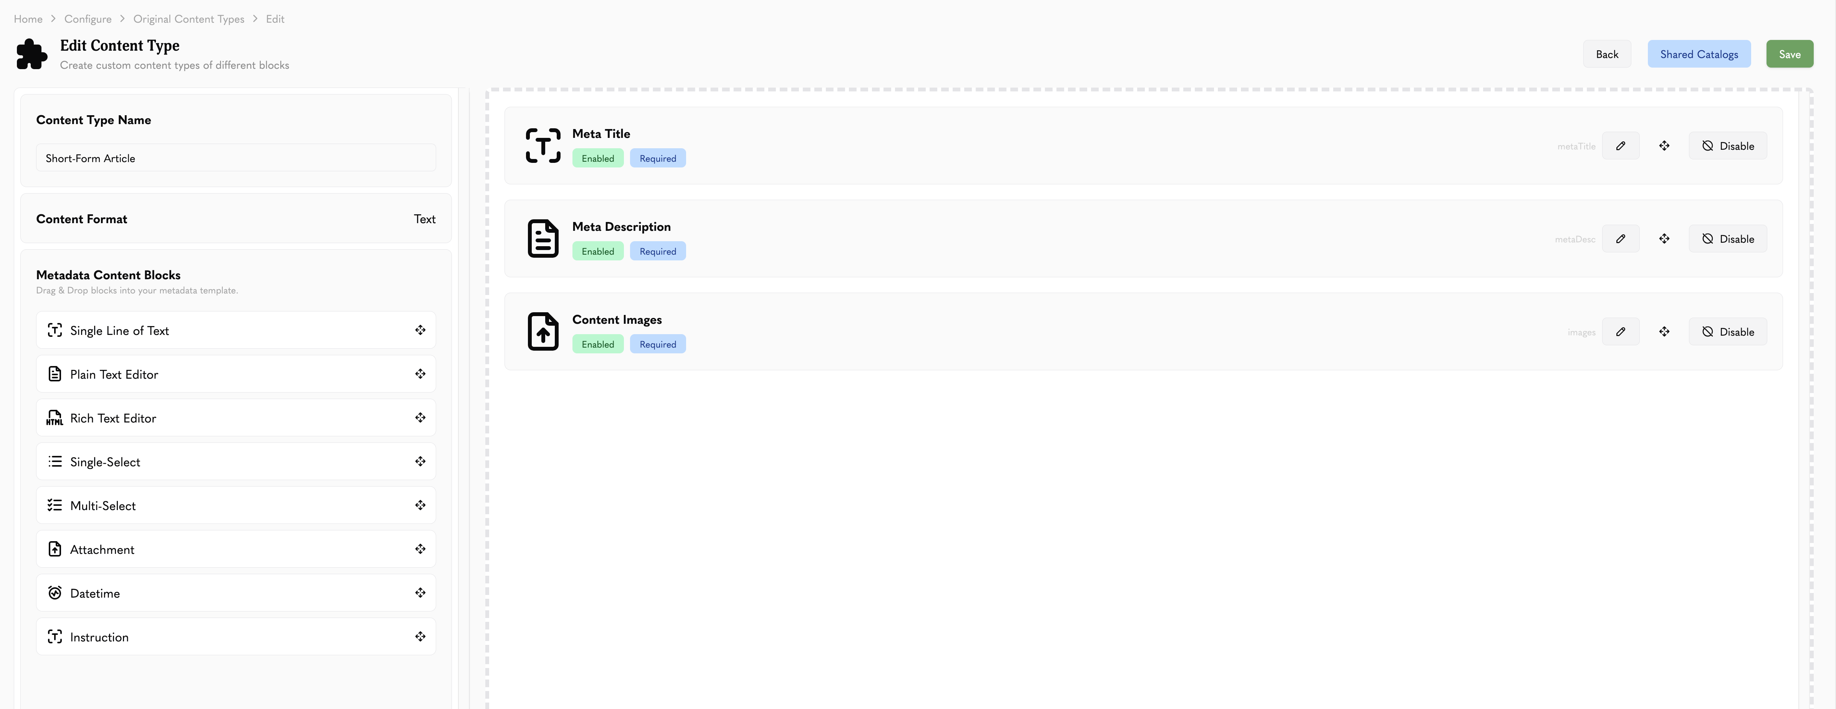Grab the move handle for Multi-Select
This screenshot has width=1836, height=709.
[x=420, y=505]
